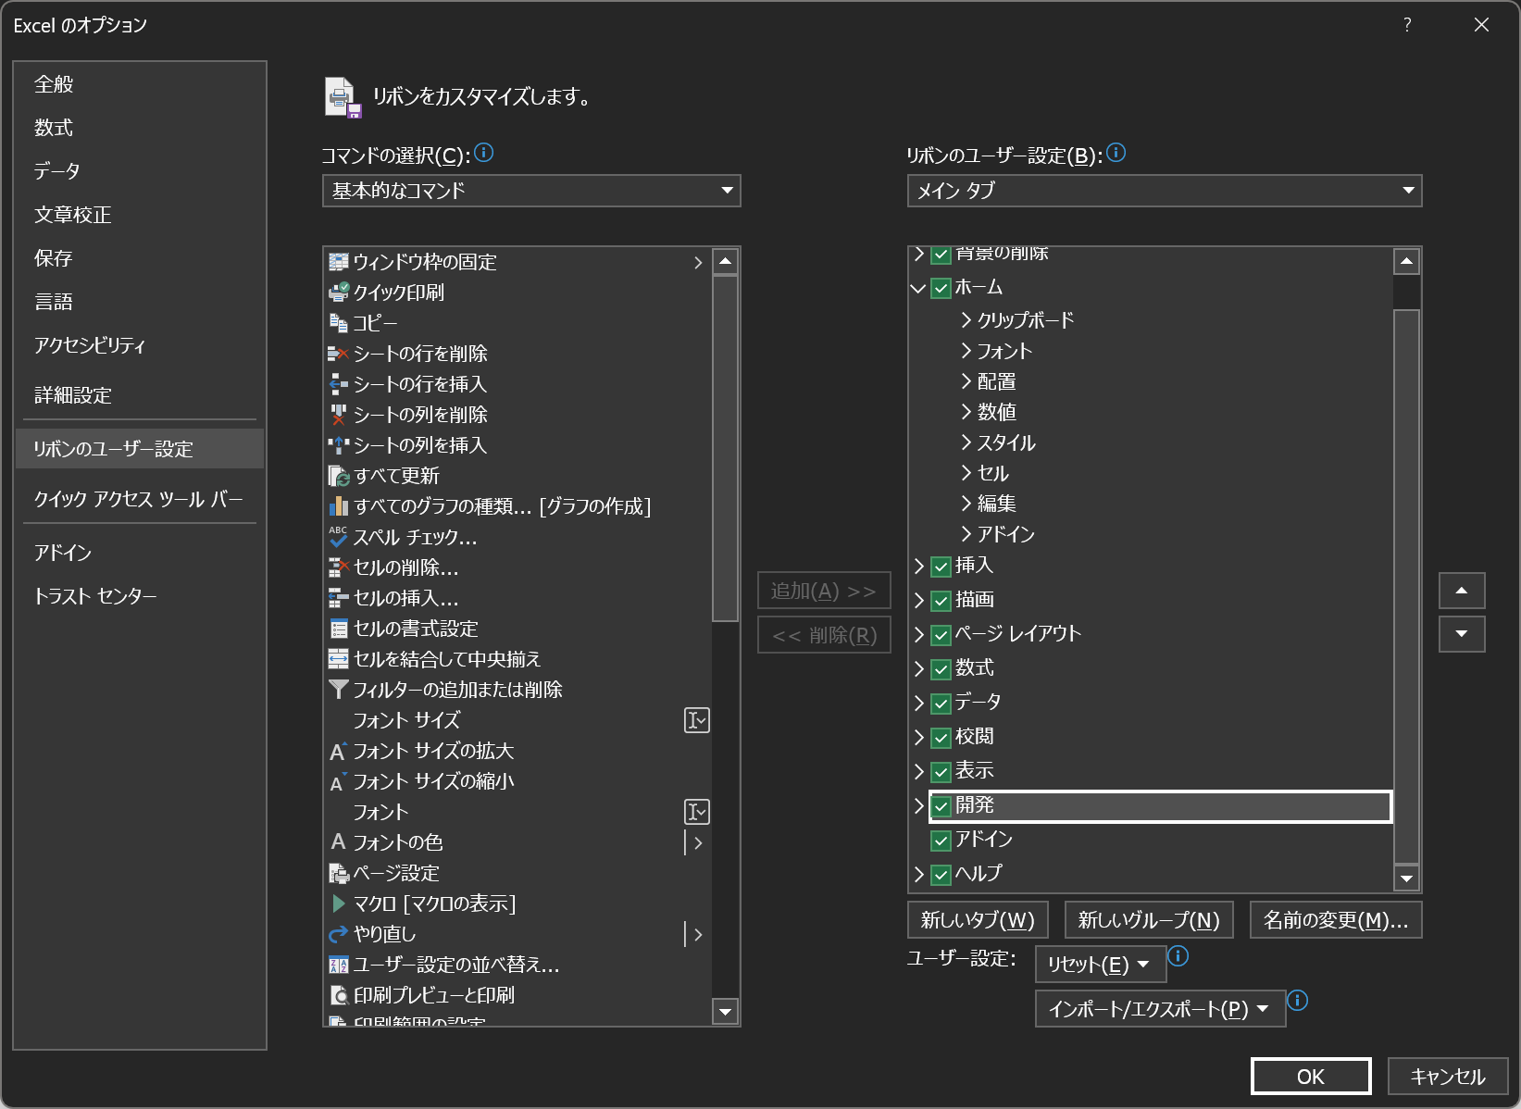The width and height of the screenshot is (1521, 1109).
Task: Click the セルの削除 icon
Action: point(339,567)
